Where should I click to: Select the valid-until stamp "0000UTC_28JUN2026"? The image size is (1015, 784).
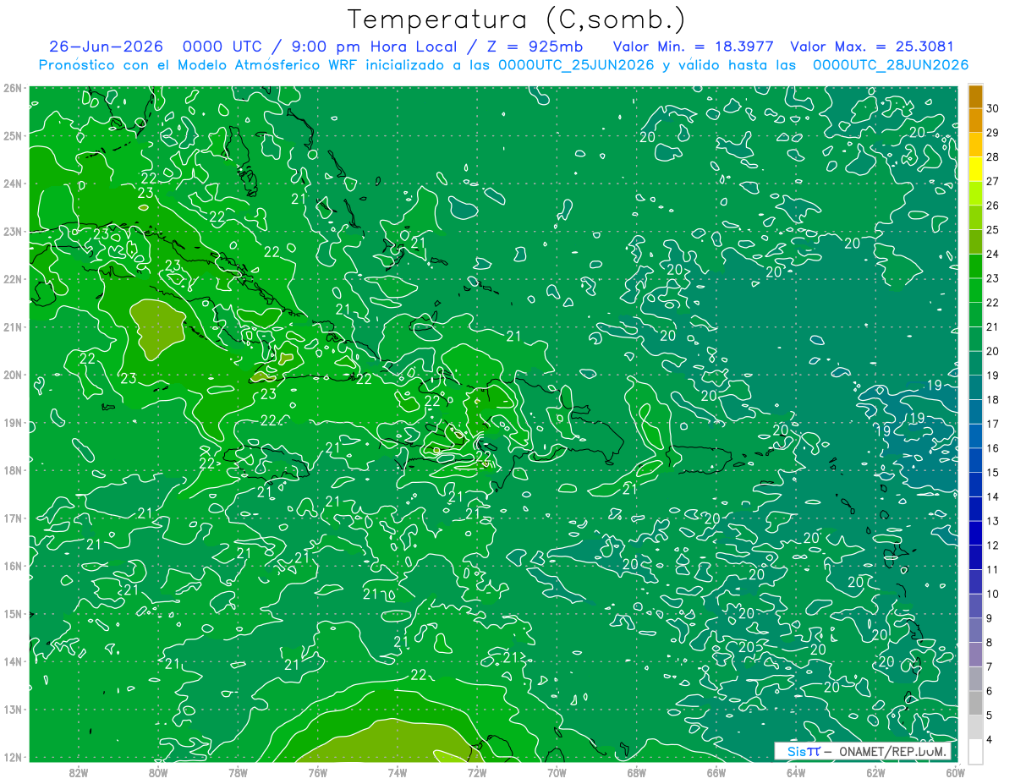point(891,65)
